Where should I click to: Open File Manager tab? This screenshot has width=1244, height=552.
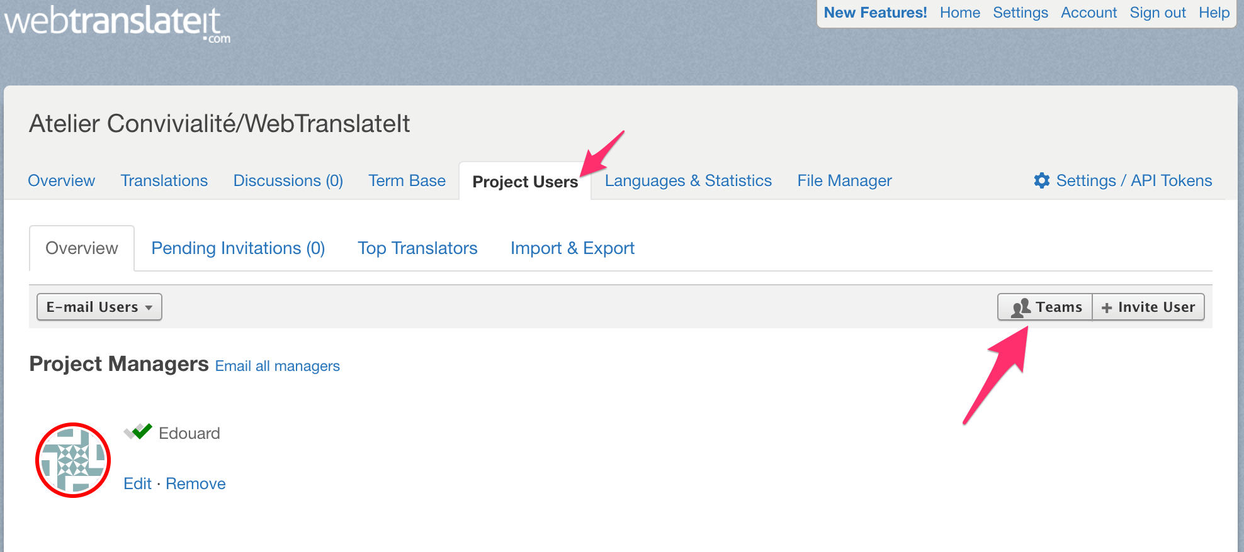point(844,180)
